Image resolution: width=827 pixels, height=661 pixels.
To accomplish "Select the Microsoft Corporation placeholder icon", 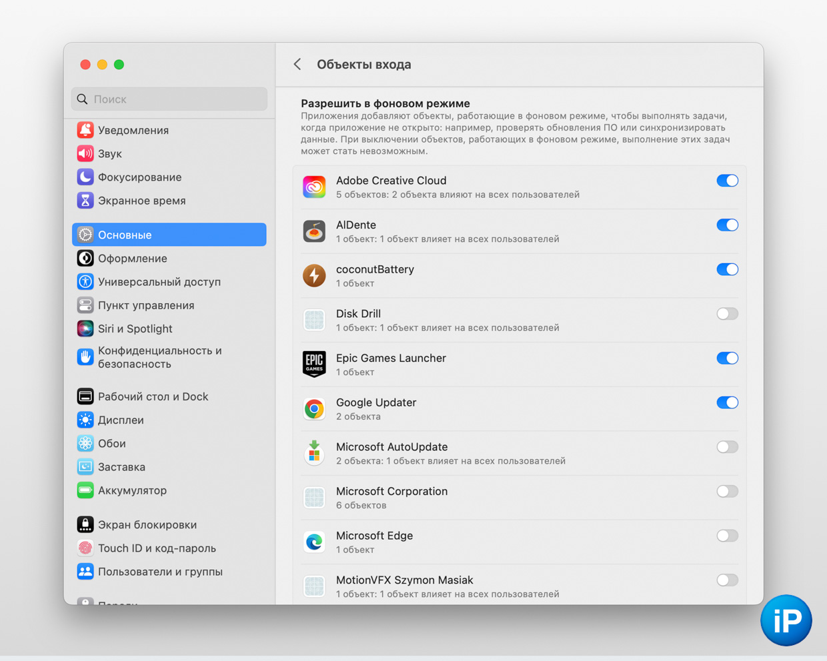I will [x=314, y=498].
